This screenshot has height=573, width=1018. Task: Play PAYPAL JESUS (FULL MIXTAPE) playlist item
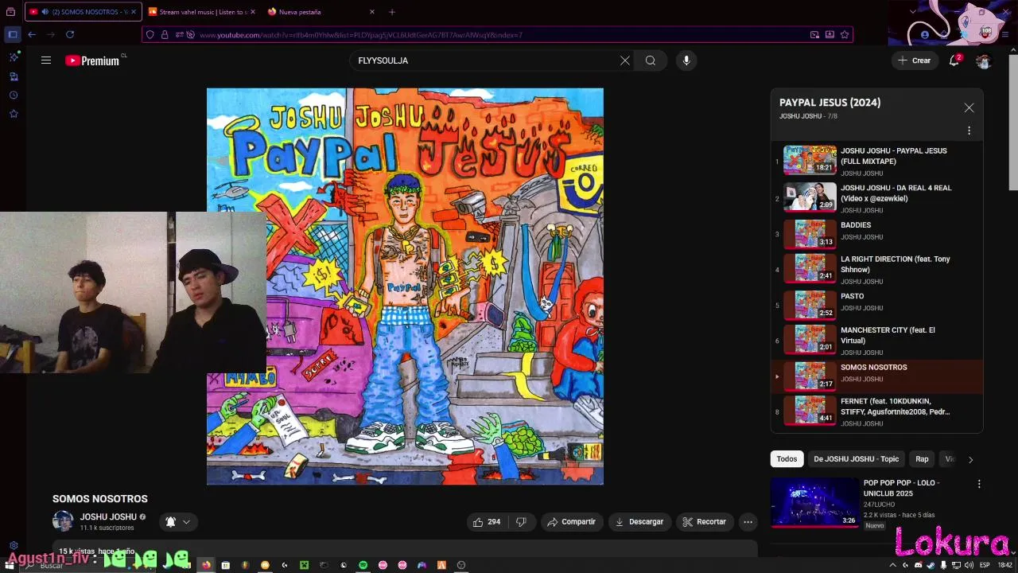[x=876, y=161]
